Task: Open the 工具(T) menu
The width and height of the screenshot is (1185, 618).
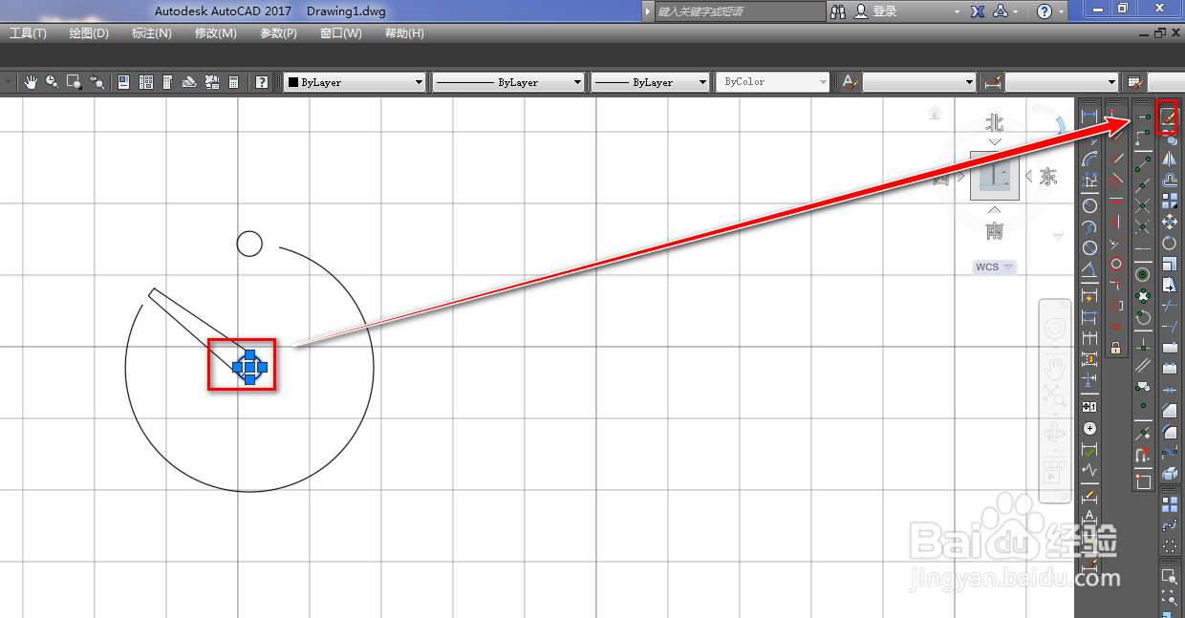Action: tap(29, 33)
